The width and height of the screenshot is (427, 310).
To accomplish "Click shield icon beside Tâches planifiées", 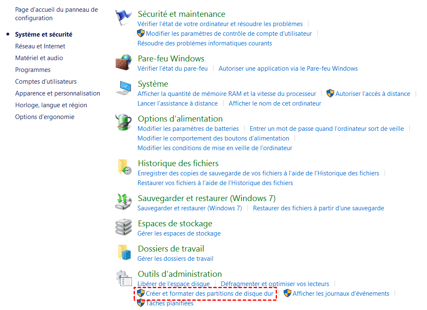I will point(141,303).
